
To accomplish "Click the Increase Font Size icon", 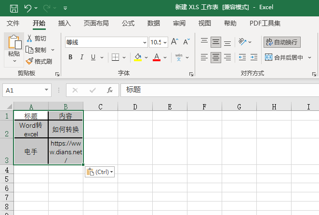I will [x=174, y=41].
